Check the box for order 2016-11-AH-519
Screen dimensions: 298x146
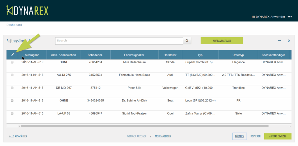pyautogui.click(x=12, y=62)
